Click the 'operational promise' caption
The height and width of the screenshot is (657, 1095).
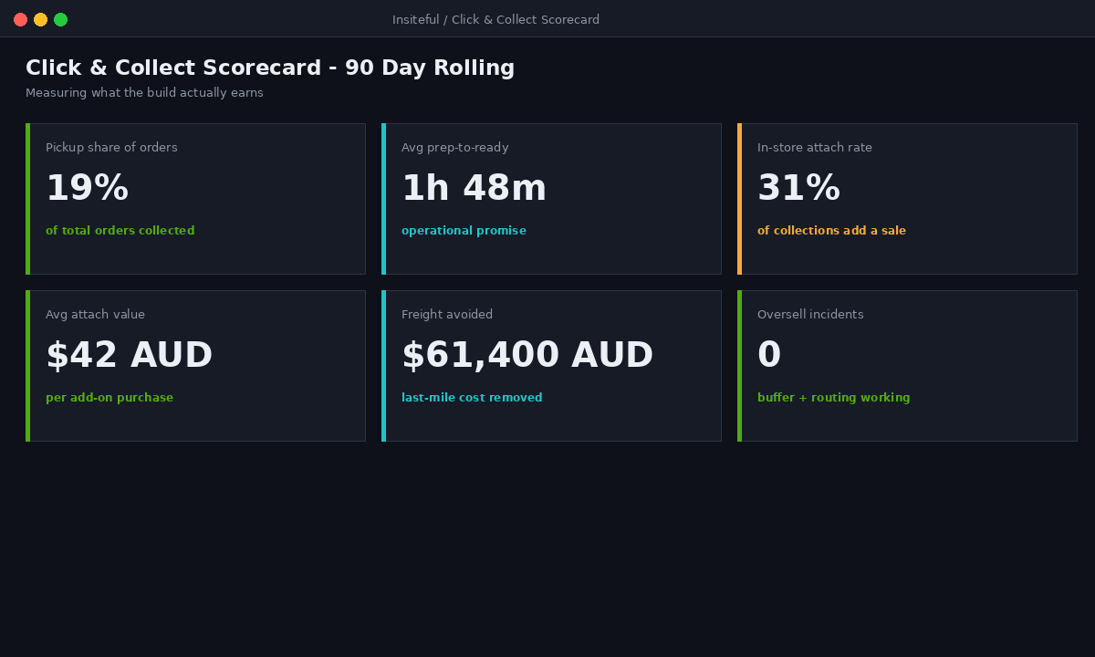pyautogui.click(x=464, y=231)
